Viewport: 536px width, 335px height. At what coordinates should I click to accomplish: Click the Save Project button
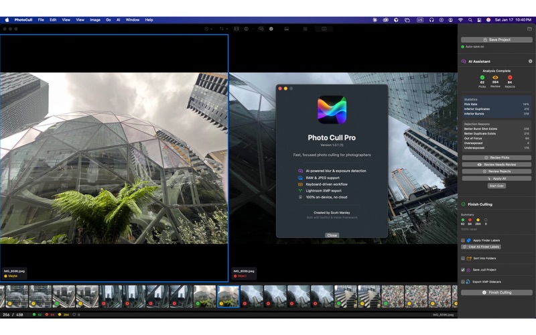(496, 40)
